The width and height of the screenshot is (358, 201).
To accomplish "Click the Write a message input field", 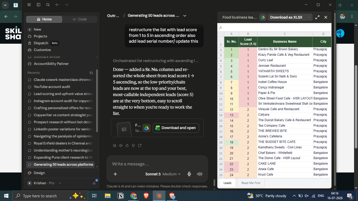I will pyautogui.click(x=157, y=164).
